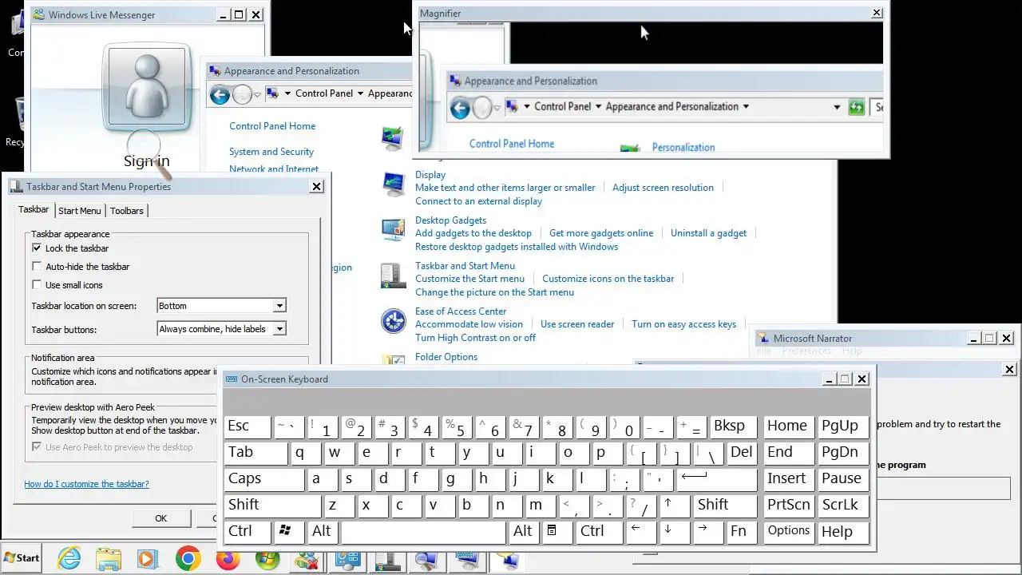The image size is (1022, 575).
Task: Click Turn High Contrast on or off
Action: [x=475, y=338]
